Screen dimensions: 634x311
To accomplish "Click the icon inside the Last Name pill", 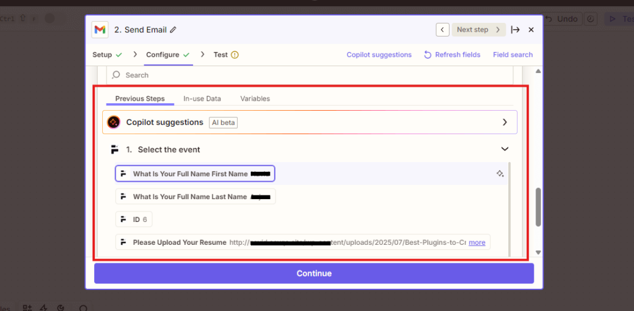I will [x=124, y=197].
